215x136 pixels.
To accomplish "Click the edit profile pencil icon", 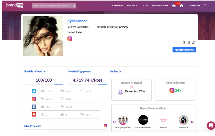I will (184, 43).
